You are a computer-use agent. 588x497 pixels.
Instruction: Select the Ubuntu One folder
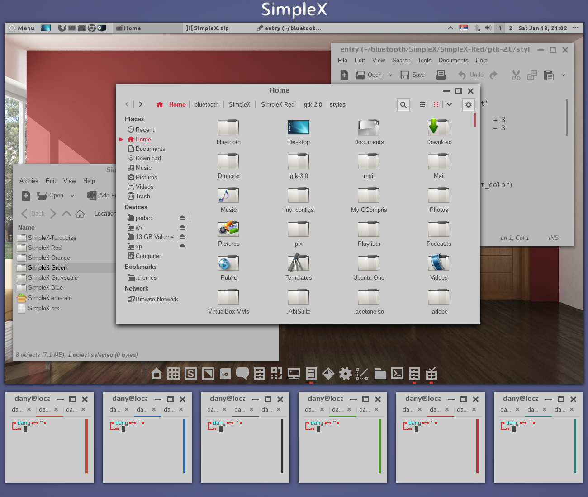pos(369,267)
